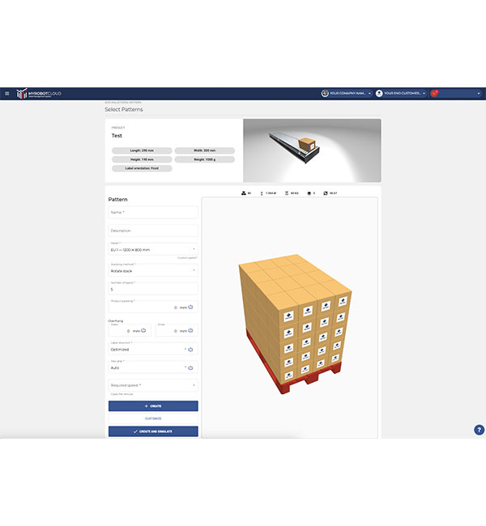Click the Weight 1000 g chip
The width and height of the screenshot is (486, 526).
(205, 159)
